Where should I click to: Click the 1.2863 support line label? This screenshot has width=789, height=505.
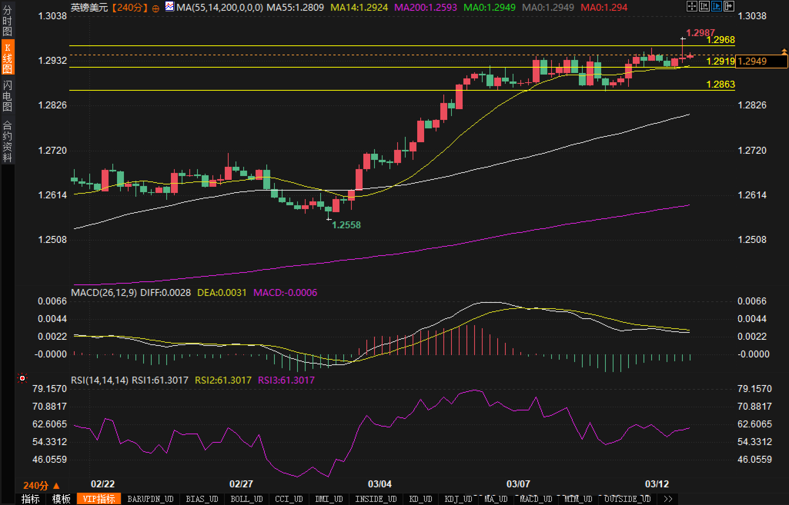coord(721,84)
